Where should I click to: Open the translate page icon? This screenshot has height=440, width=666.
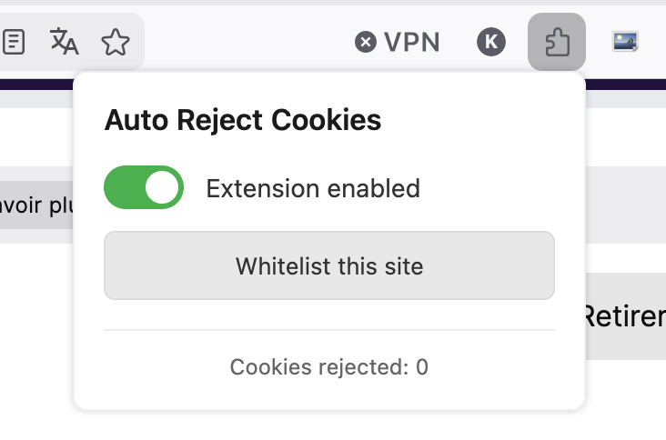pyautogui.click(x=64, y=41)
